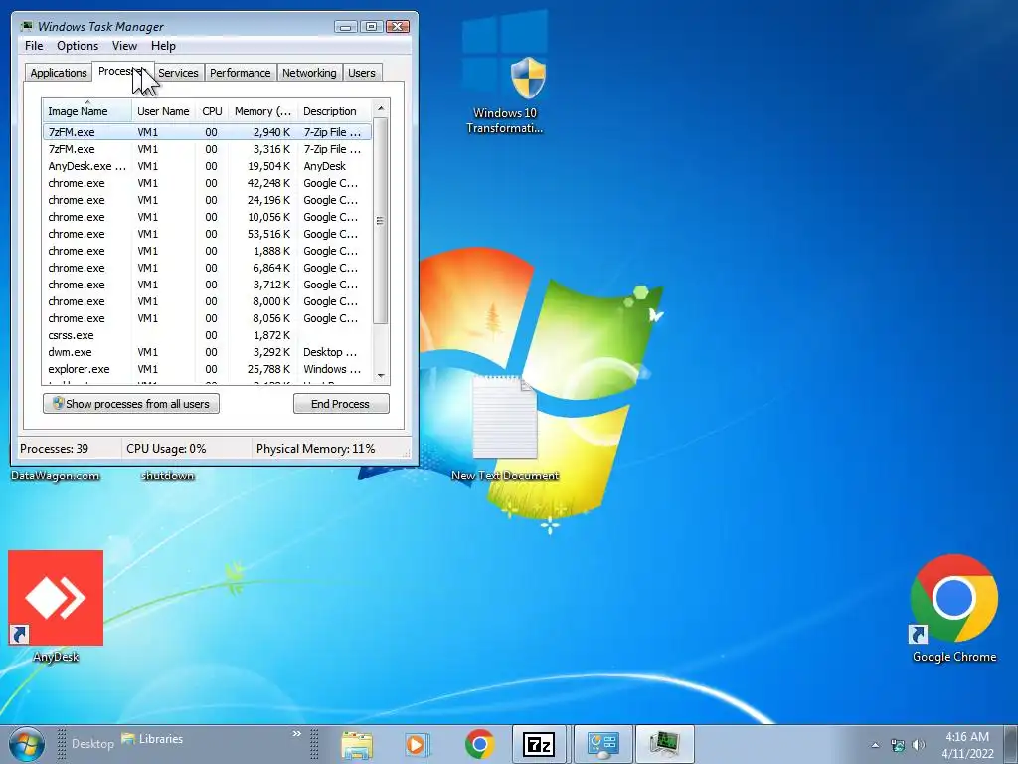Viewport: 1018px width, 764px height.
Task: Select the Google Chrome desktop shortcut
Action: (x=953, y=608)
